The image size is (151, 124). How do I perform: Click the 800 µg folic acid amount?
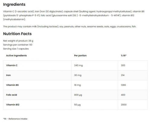click(x=78, y=95)
